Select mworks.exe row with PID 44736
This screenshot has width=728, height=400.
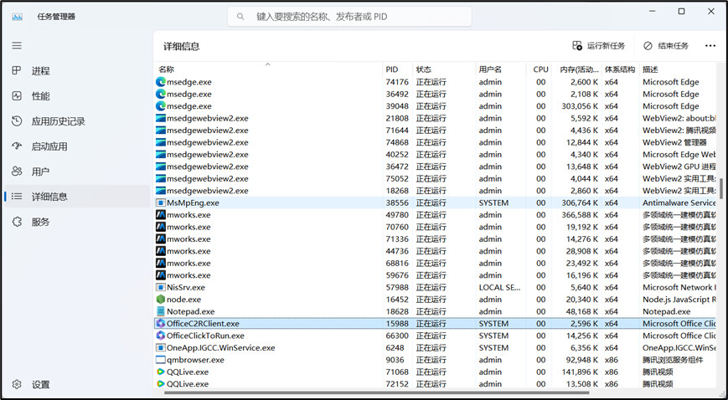435,250
